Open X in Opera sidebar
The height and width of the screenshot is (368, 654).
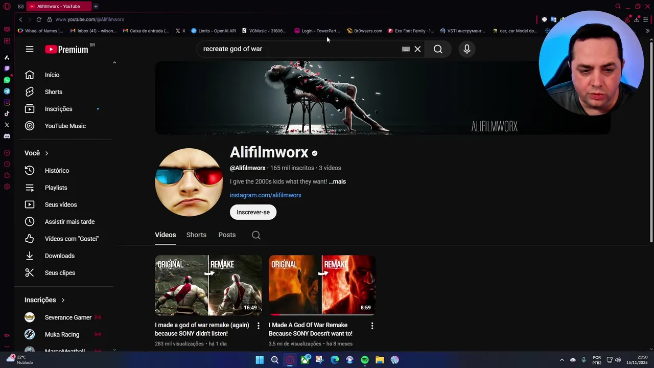pos(7,125)
